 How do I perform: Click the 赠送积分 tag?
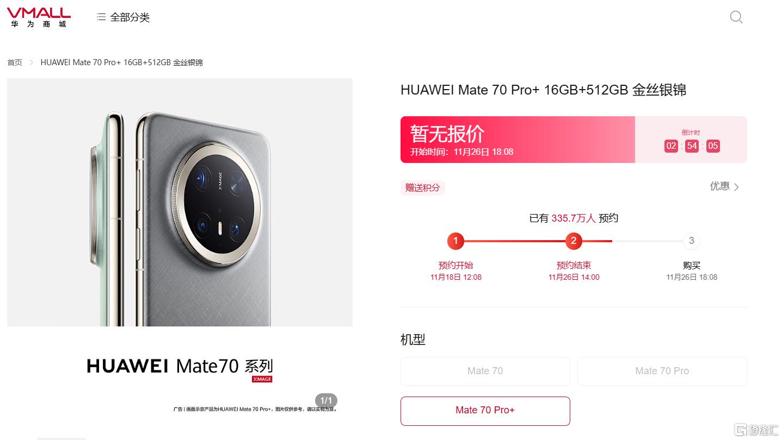[423, 188]
